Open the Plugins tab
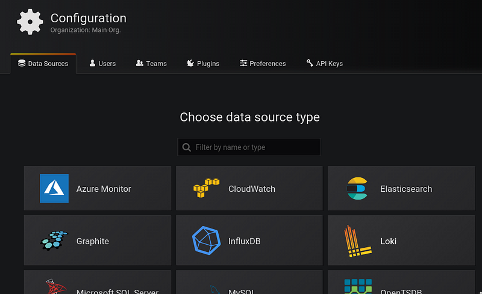The width and height of the screenshot is (482, 294). click(x=203, y=64)
